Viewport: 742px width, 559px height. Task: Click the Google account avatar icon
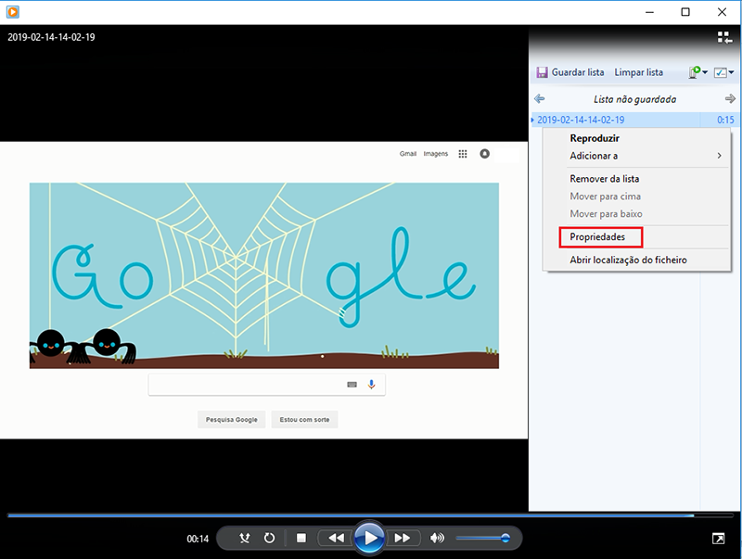pyautogui.click(x=484, y=154)
